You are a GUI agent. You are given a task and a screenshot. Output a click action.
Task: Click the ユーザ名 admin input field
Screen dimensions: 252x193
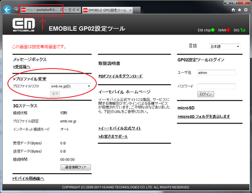coord(216,73)
